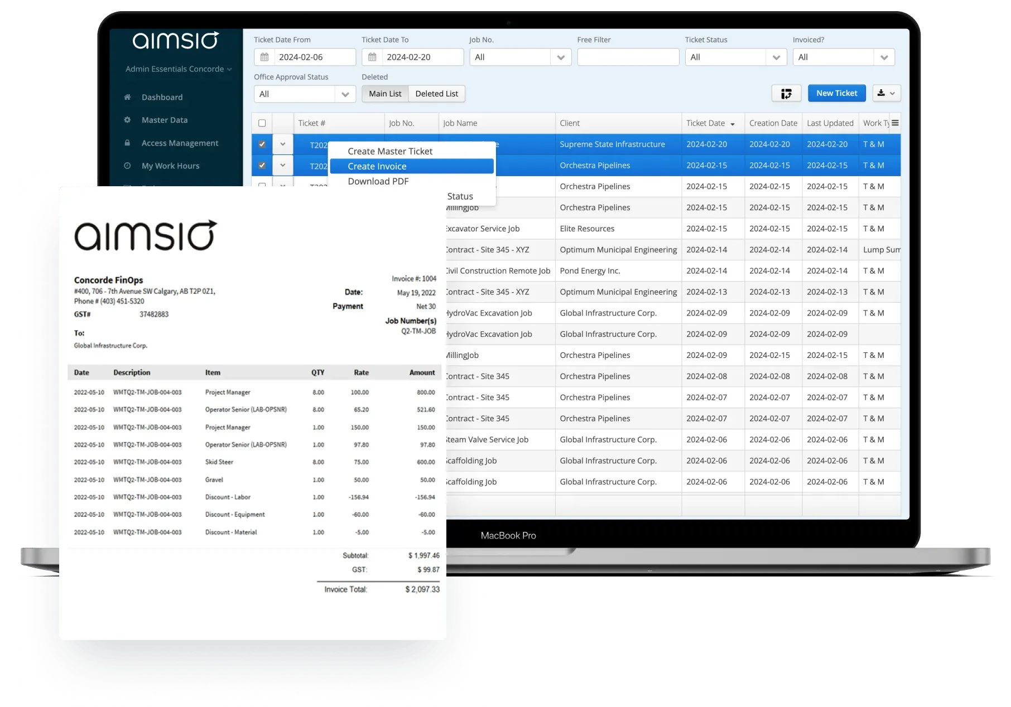Open My Work Hours via clock icon
This screenshot has width=1011, height=707.
pos(127,165)
